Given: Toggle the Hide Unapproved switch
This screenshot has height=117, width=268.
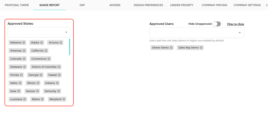Looking at the screenshot, I should (x=217, y=24).
